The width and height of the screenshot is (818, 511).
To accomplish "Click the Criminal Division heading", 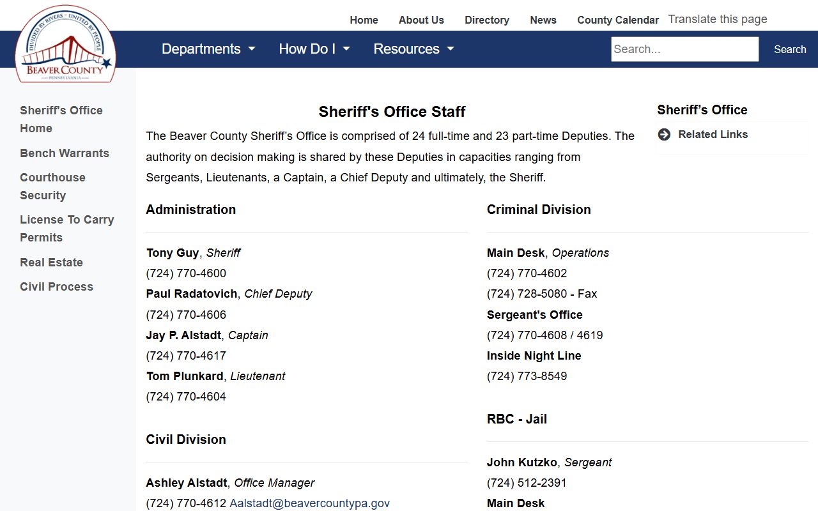I will 539,210.
